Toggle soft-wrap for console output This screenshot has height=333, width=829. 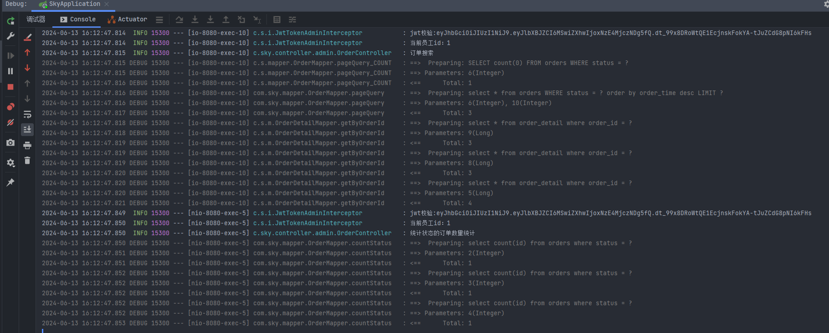(x=27, y=114)
